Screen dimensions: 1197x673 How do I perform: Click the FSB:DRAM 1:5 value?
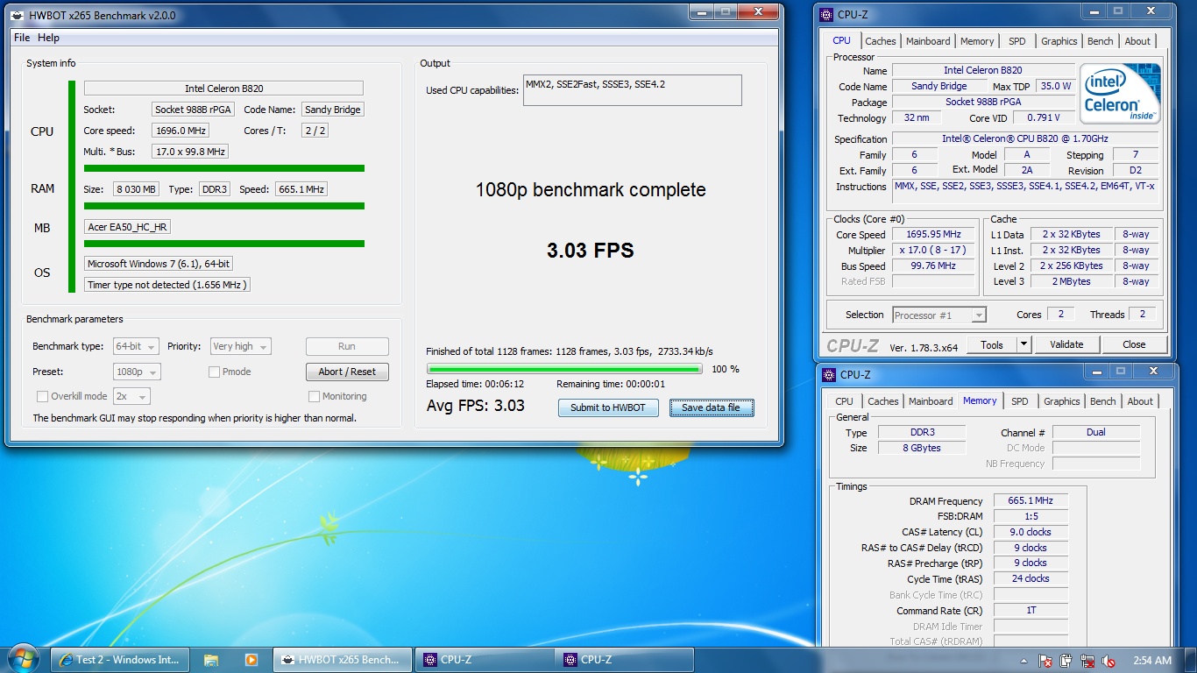[1031, 516]
